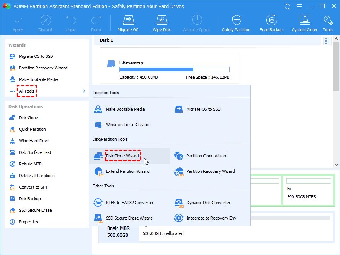Click the F:Recovery capacity usage bar
The height and width of the screenshot is (255, 340).
pos(174,70)
